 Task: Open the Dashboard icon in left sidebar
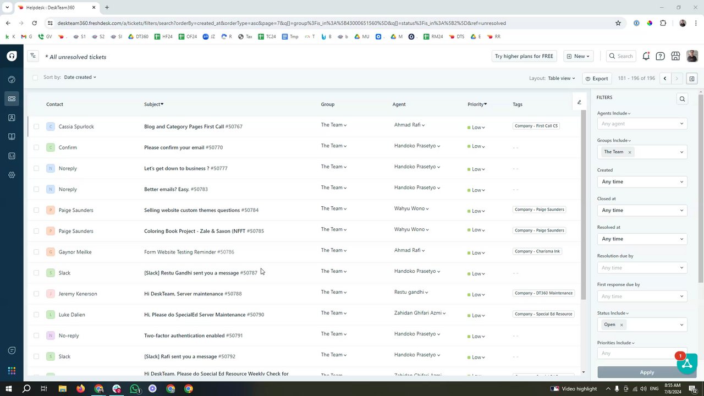click(12, 80)
